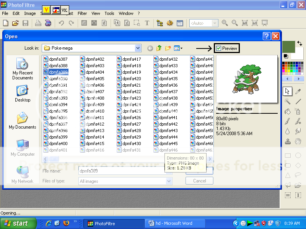Launch Internet Explorer from quick launch
The width and height of the screenshot is (306, 229).
click(49, 223)
